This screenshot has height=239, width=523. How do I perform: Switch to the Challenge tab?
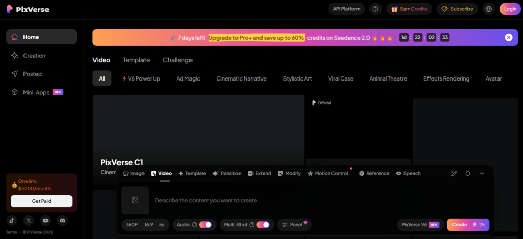point(177,60)
